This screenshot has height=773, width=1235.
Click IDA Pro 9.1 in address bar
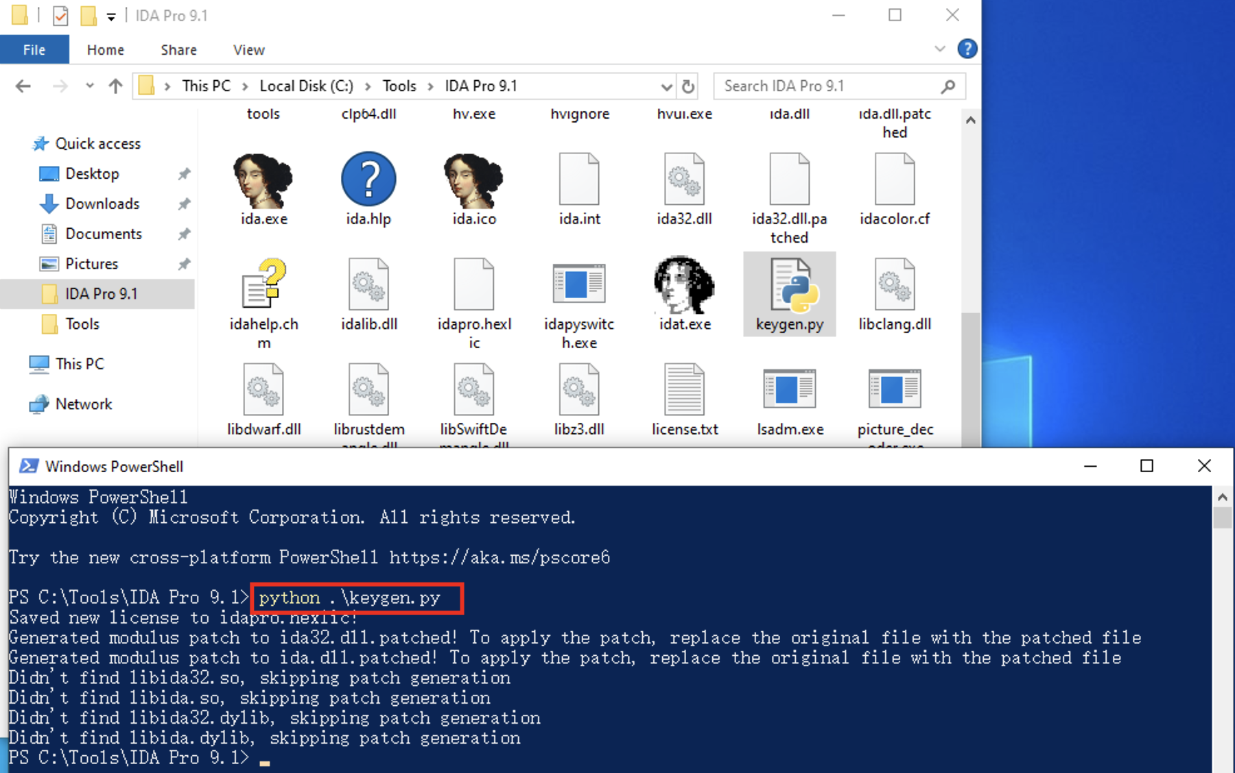(481, 86)
